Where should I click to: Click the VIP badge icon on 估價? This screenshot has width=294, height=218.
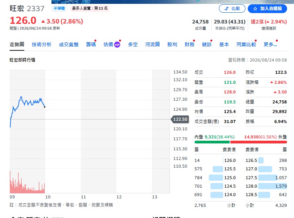tap(117, 45)
